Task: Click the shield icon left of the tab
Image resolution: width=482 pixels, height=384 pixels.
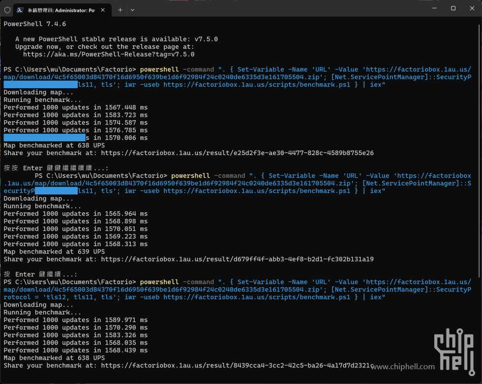Action: click(x=7, y=10)
